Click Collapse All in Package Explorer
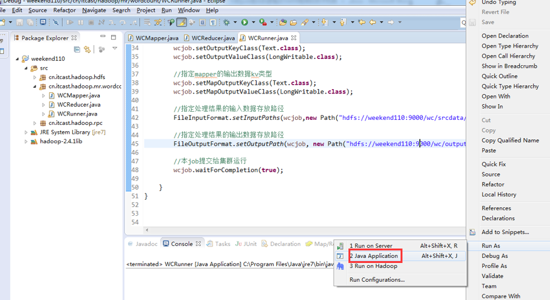Viewport: 550px width, 300px height. (77, 50)
